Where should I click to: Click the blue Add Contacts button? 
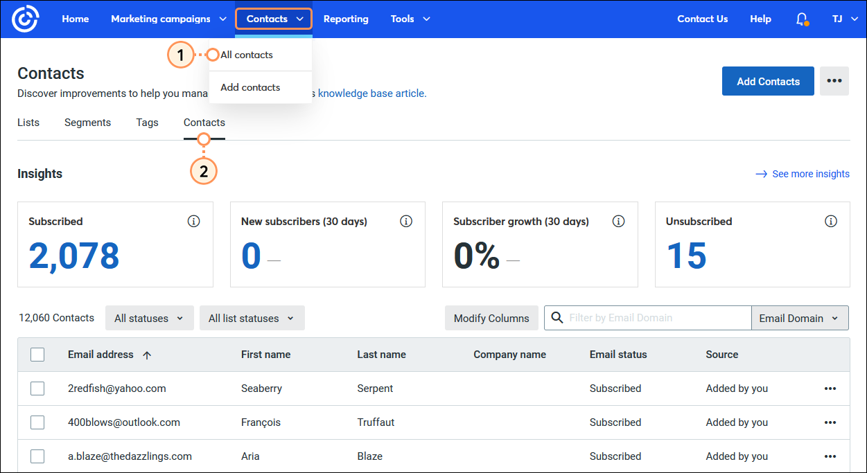768,81
